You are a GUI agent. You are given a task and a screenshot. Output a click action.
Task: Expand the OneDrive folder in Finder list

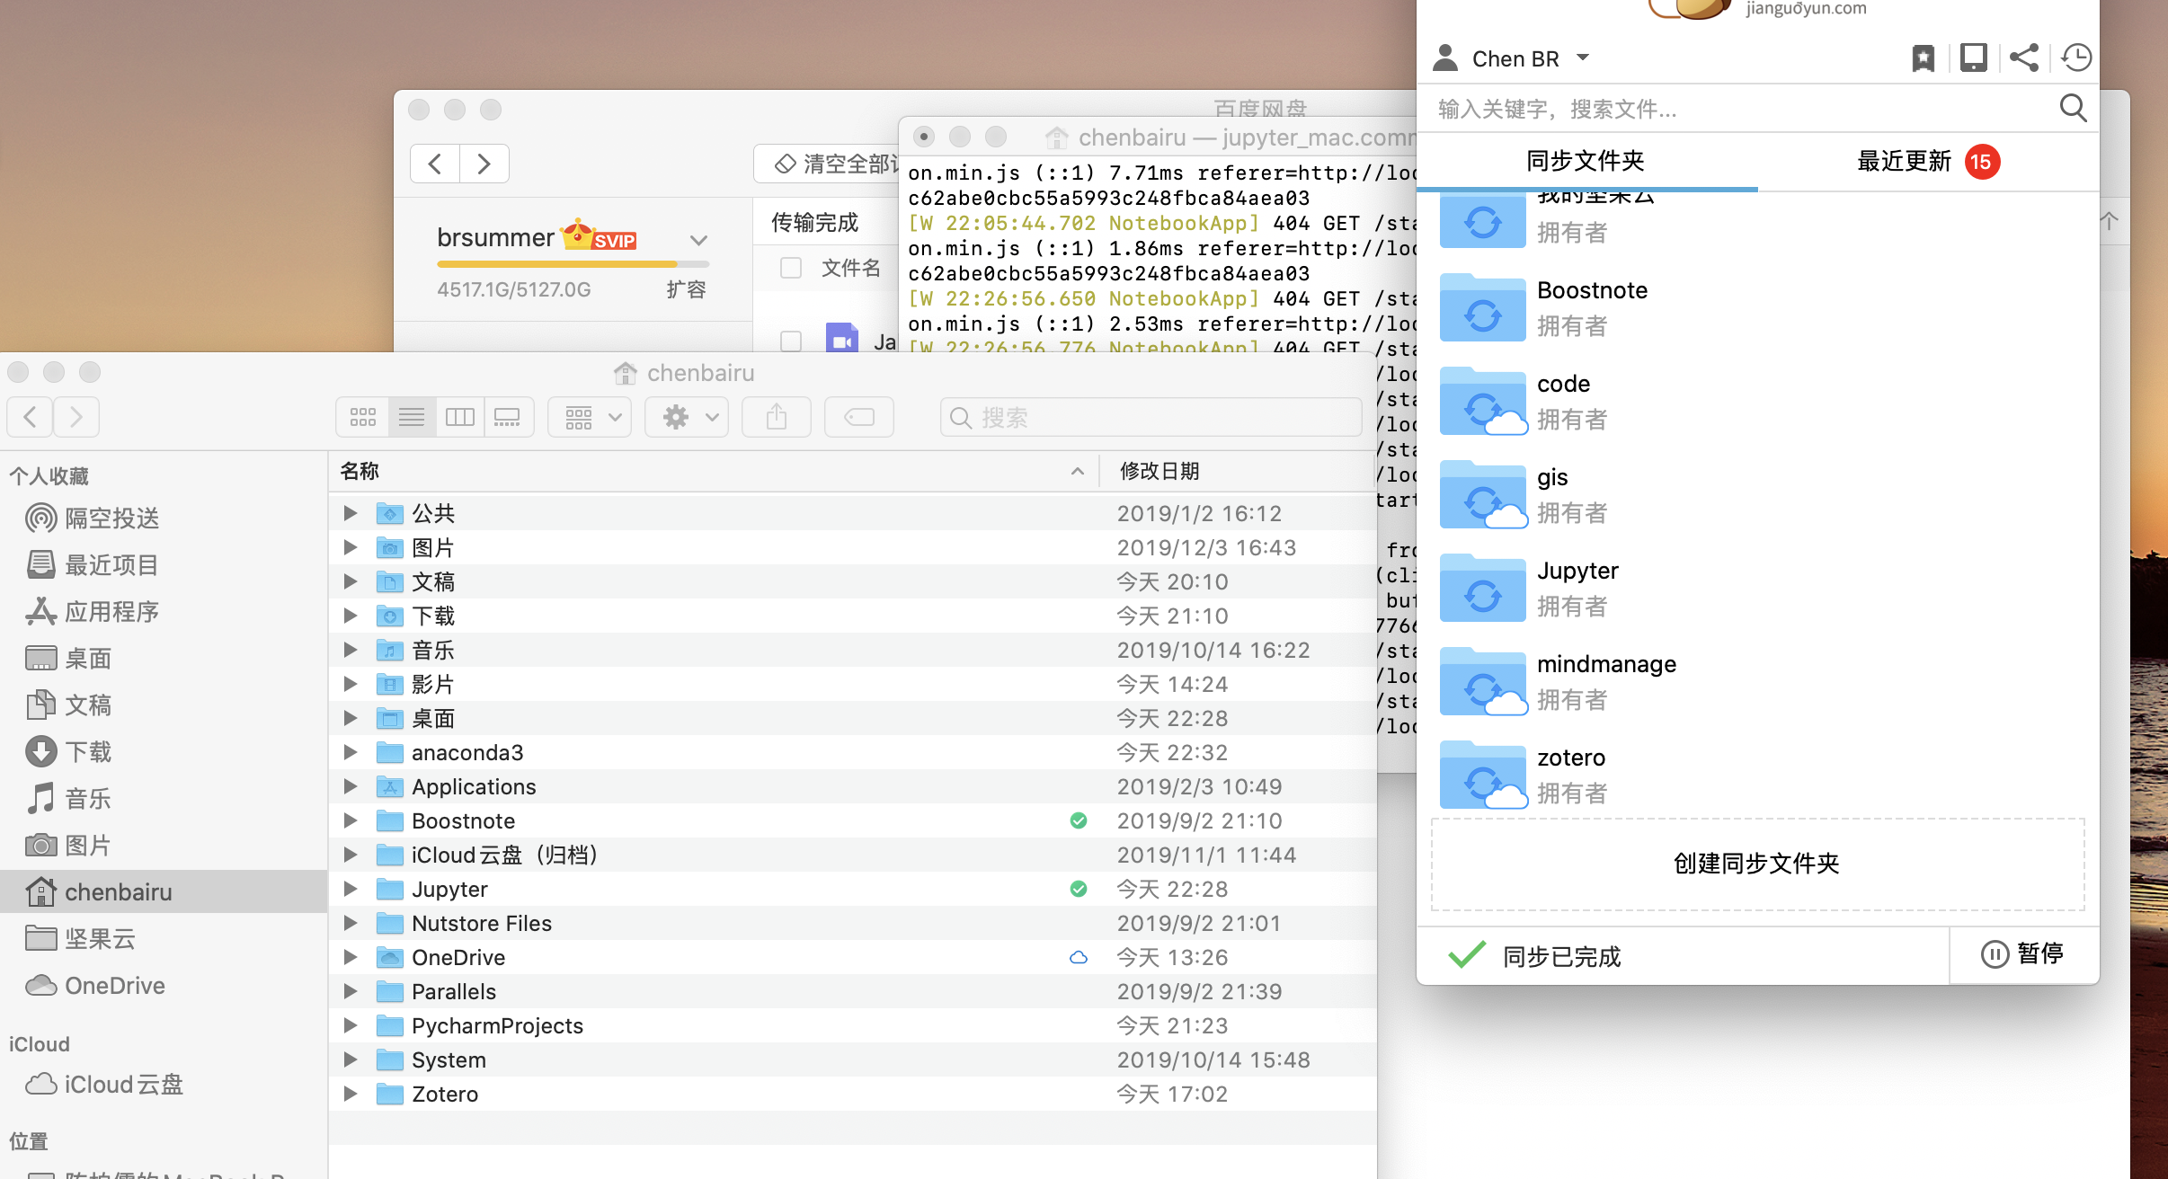(x=351, y=957)
